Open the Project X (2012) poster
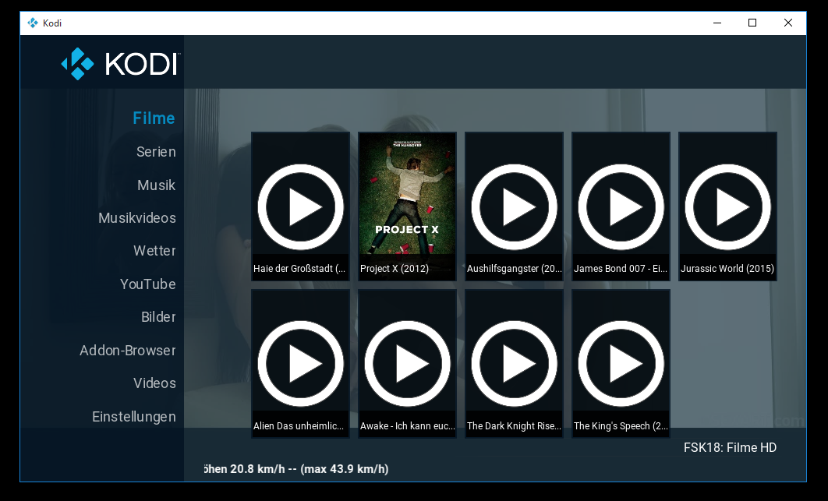 tap(407, 206)
